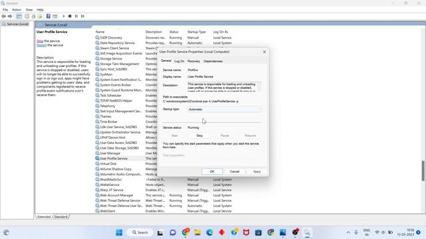Switch to the Log On tab
Screen dimensions: 426x239
coord(179,61)
